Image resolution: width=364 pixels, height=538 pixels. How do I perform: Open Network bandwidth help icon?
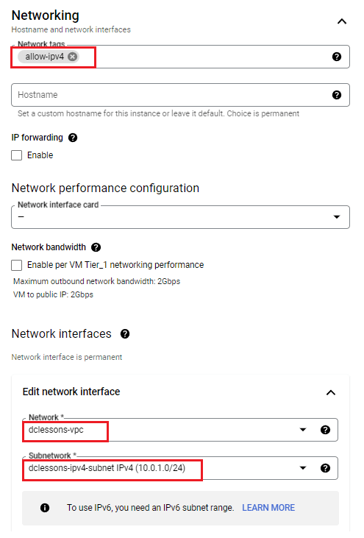(x=96, y=247)
